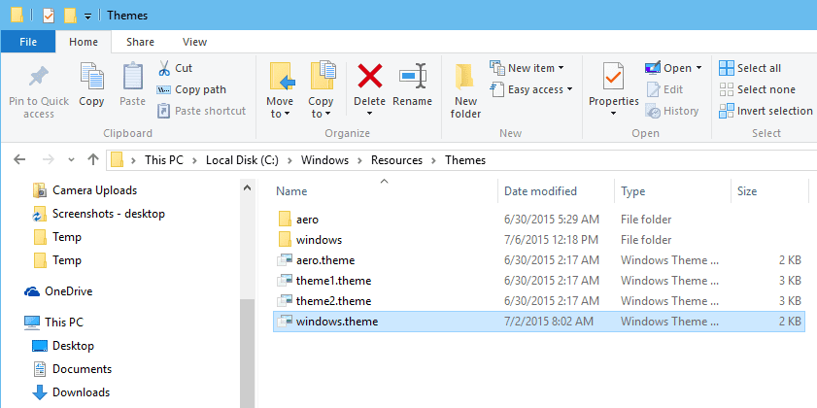Click the Edit button in ribbon

(664, 89)
